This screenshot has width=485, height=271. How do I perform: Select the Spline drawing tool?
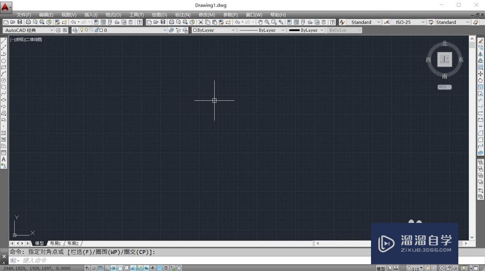(4, 94)
